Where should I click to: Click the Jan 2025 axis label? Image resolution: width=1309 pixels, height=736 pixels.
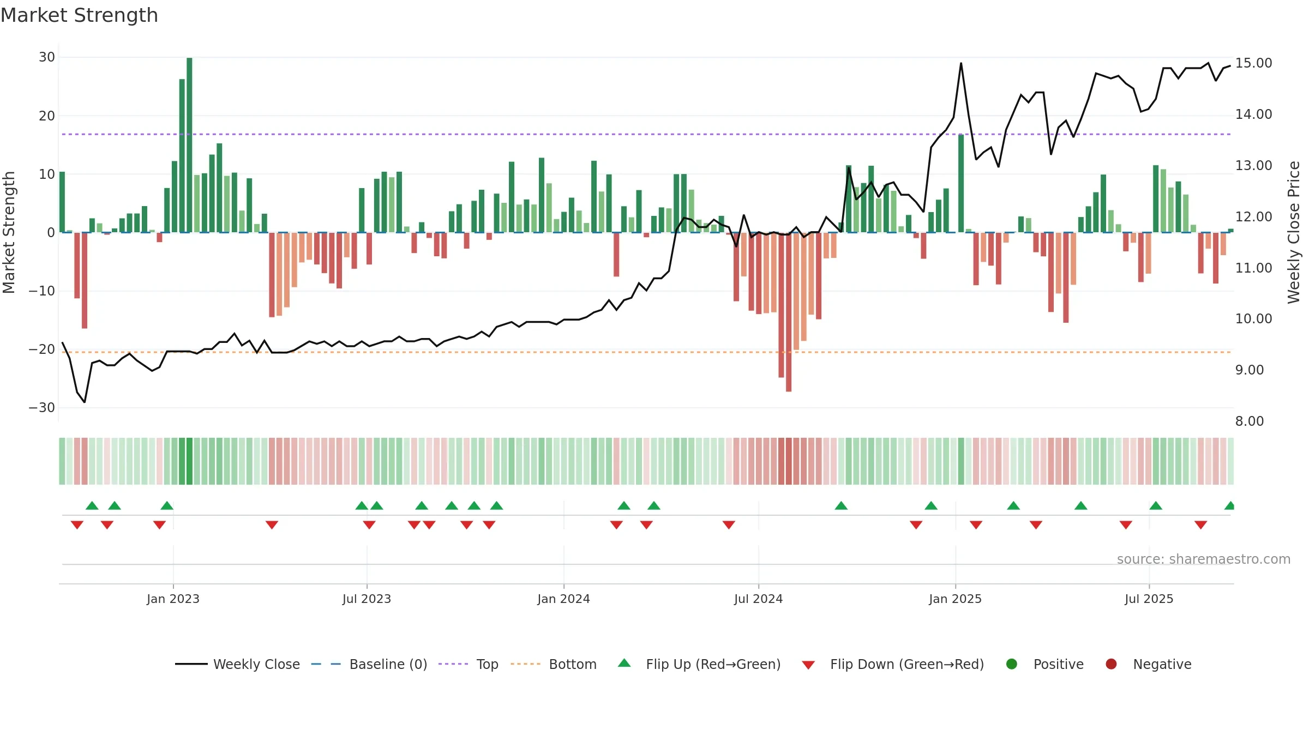pyautogui.click(x=955, y=599)
